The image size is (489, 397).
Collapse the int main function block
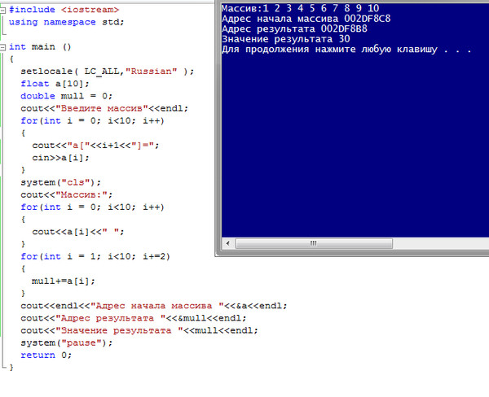(2, 47)
